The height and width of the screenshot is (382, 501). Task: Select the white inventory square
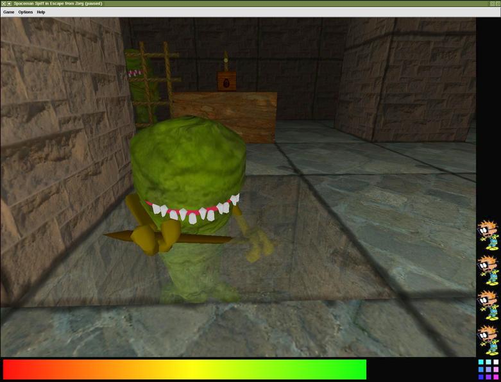(x=496, y=362)
